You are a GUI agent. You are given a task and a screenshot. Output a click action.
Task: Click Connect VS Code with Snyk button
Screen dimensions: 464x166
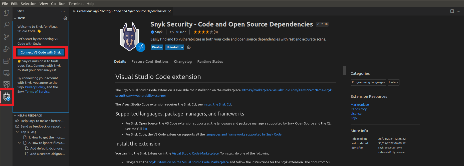point(41,52)
